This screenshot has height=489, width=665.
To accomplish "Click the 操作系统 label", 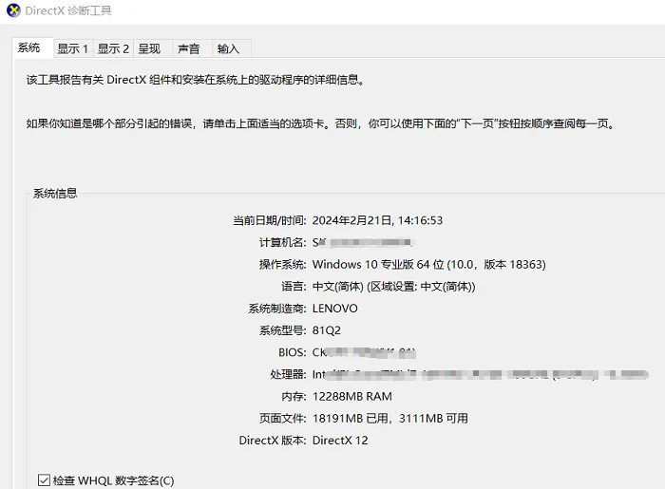I will pyautogui.click(x=282, y=264).
